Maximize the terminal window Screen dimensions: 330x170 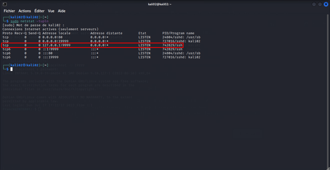(320, 4)
